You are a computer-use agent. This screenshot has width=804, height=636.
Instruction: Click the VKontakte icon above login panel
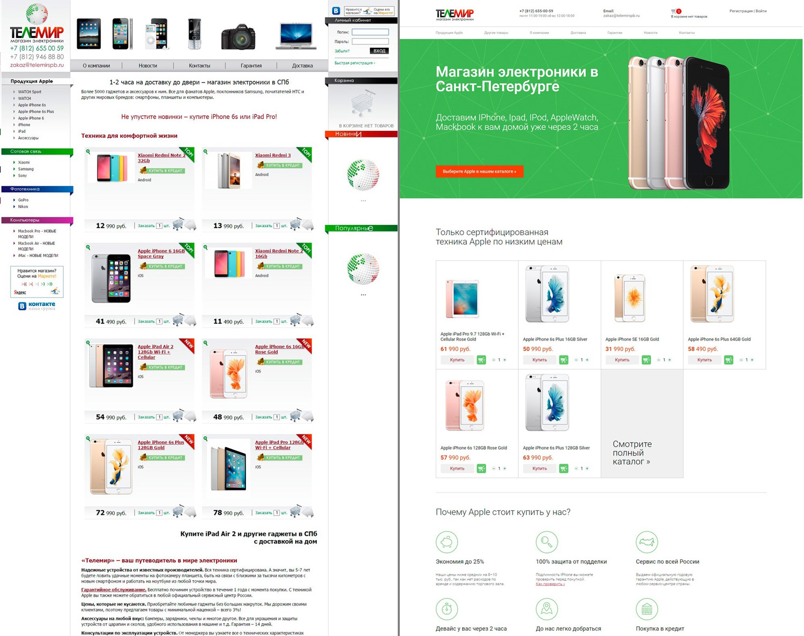click(336, 11)
